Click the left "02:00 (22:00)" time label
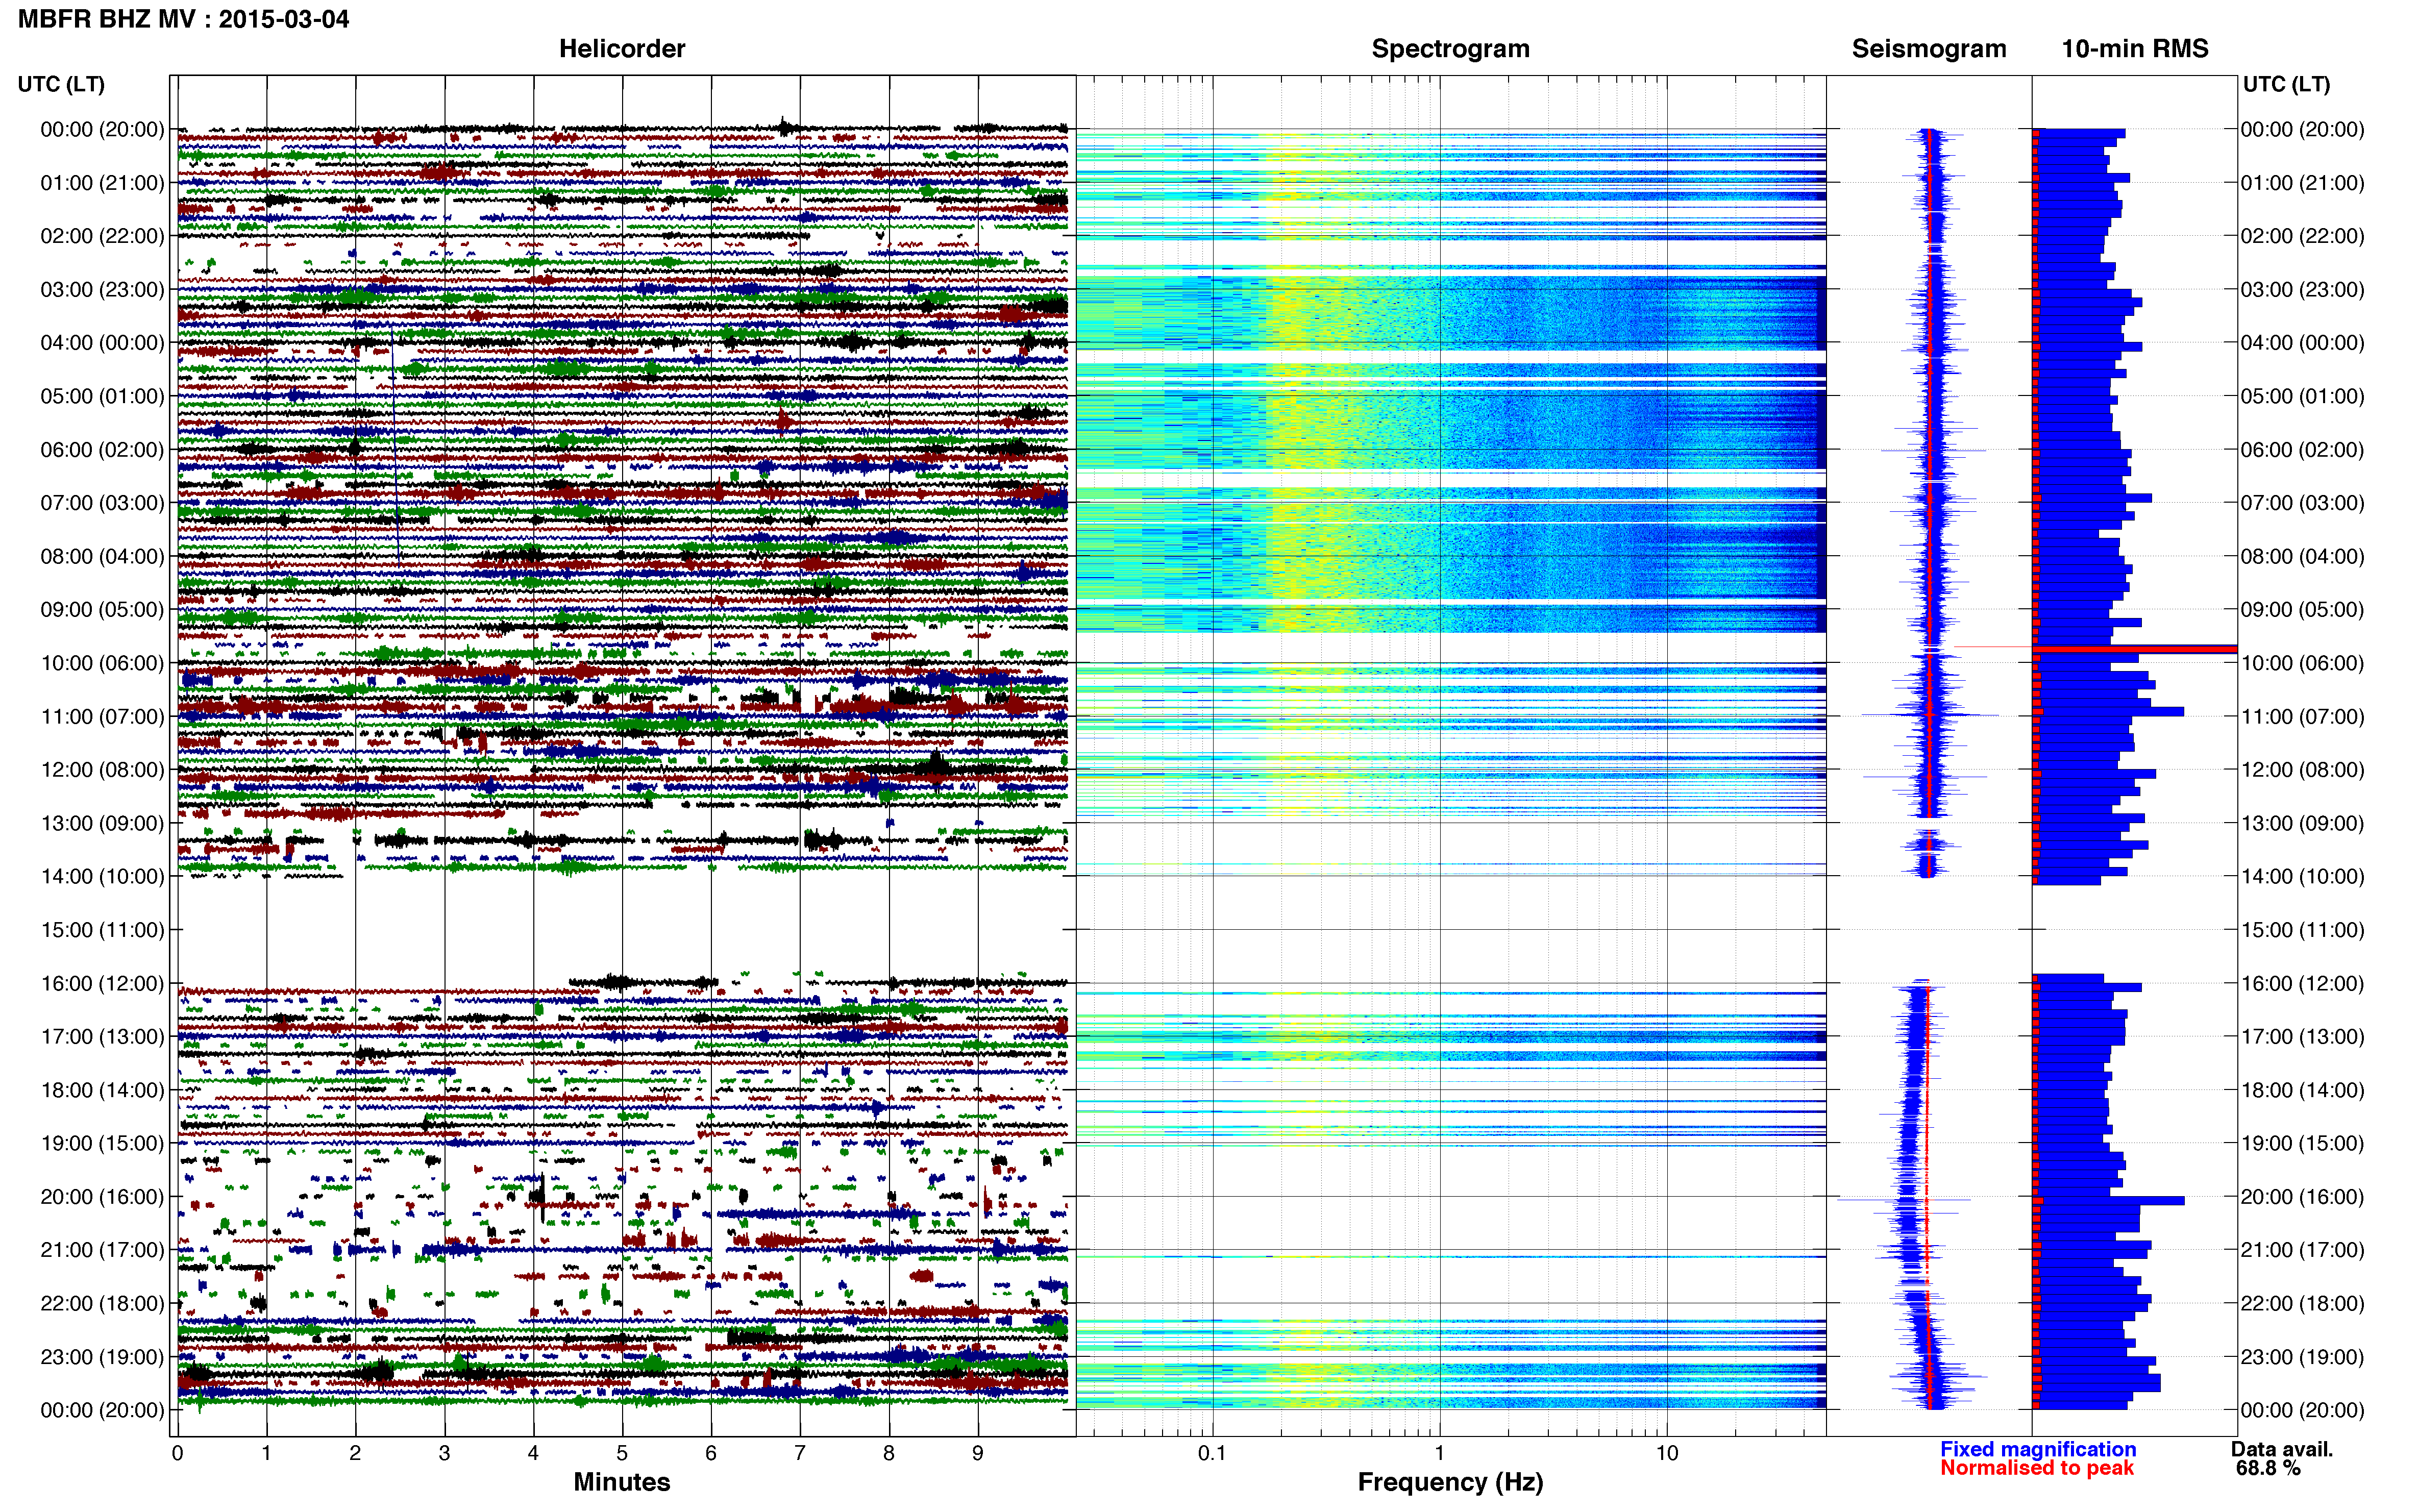2419x1512 pixels. tap(102, 236)
